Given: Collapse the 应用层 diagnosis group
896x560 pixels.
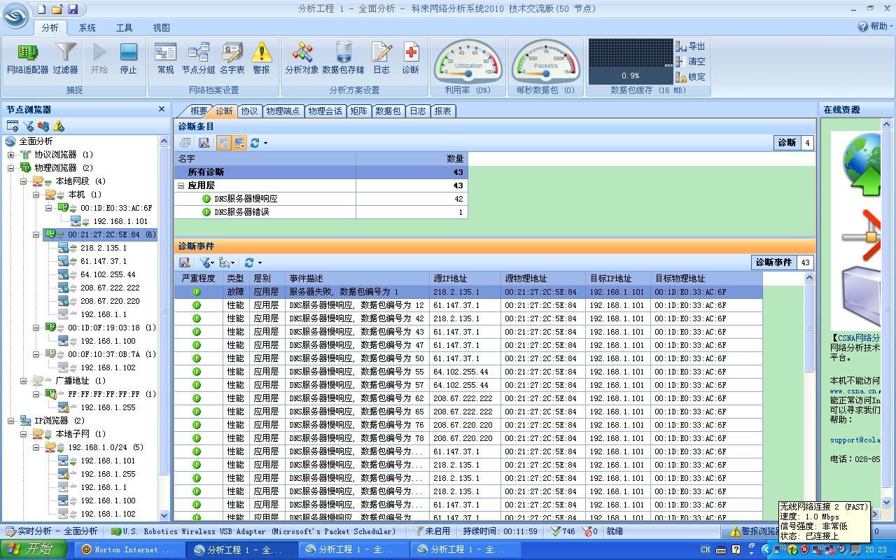Looking at the screenshot, I should point(181,185).
